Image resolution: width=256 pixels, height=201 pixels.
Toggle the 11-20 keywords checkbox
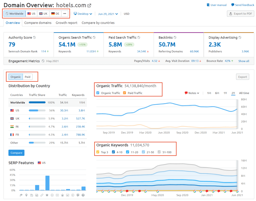(x=128, y=152)
